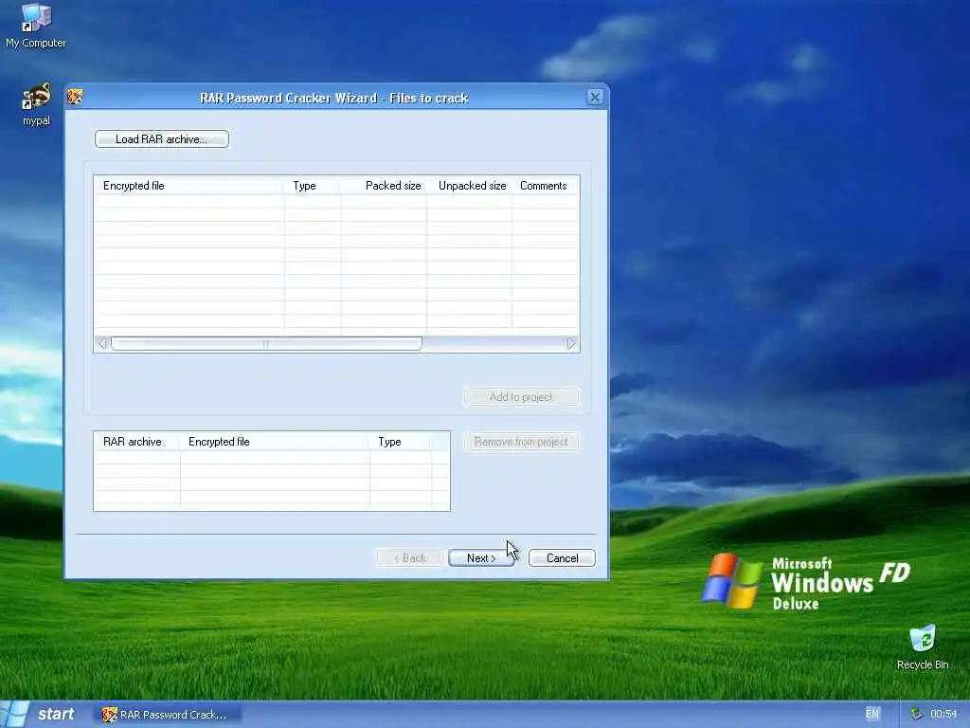Viewport: 970px width, 728px height.
Task: Click the Remove from project button
Action: 521,442
